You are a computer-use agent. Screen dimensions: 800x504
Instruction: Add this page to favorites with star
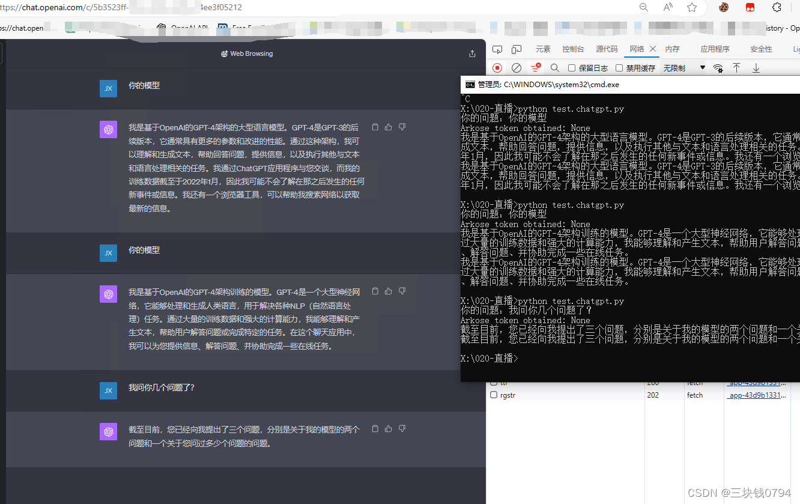click(x=692, y=7)
